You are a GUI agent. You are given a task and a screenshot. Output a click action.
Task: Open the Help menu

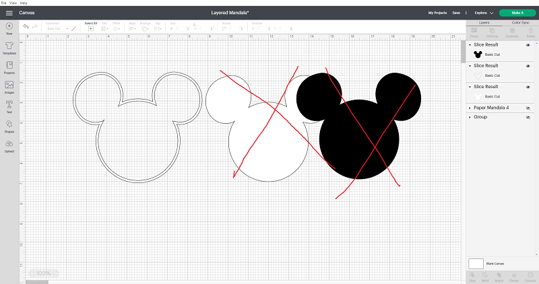coord(24,3)
